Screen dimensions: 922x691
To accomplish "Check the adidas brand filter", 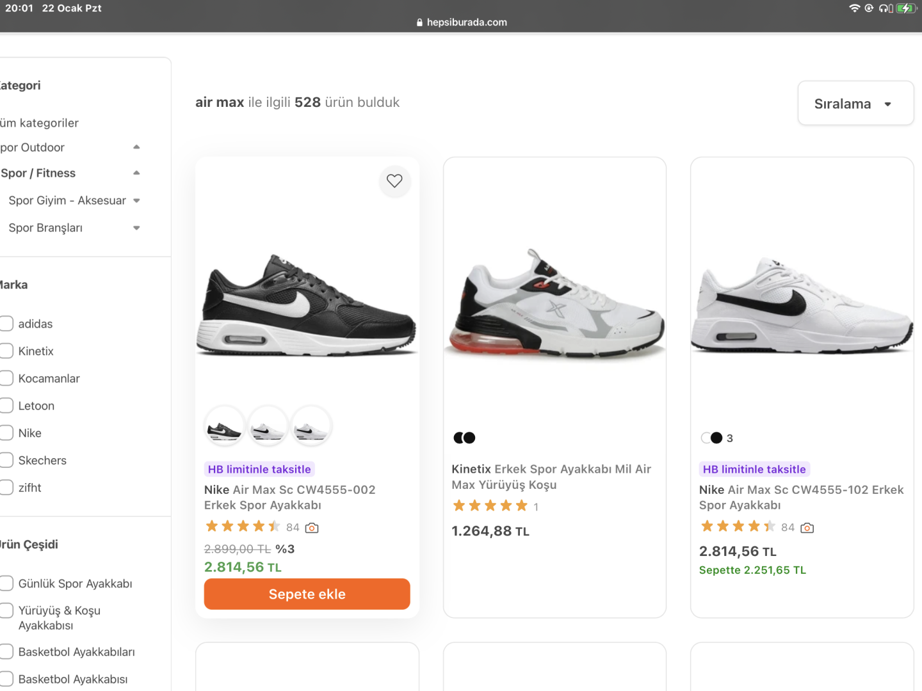I will click(x=6, y=324).
